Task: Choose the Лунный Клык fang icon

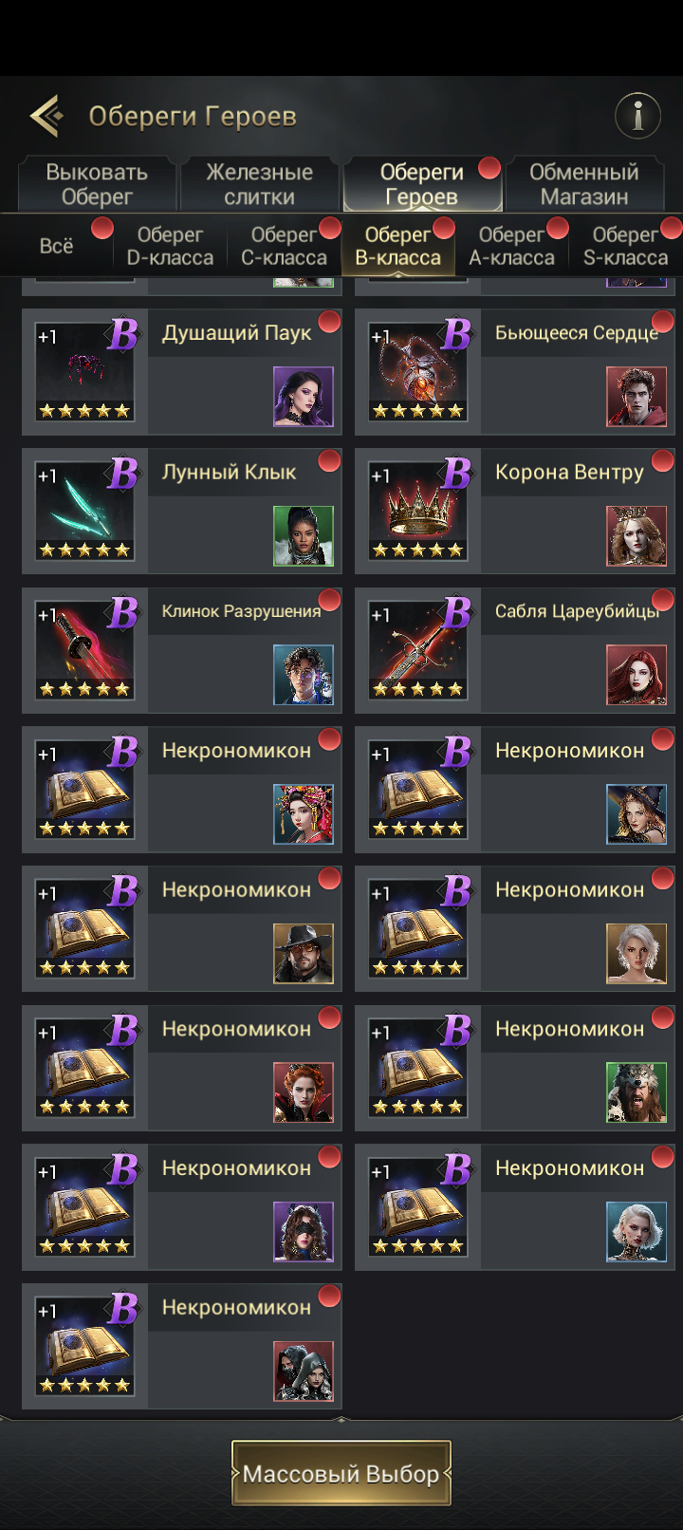Action: pyautogui.click(x=85, y=511)
